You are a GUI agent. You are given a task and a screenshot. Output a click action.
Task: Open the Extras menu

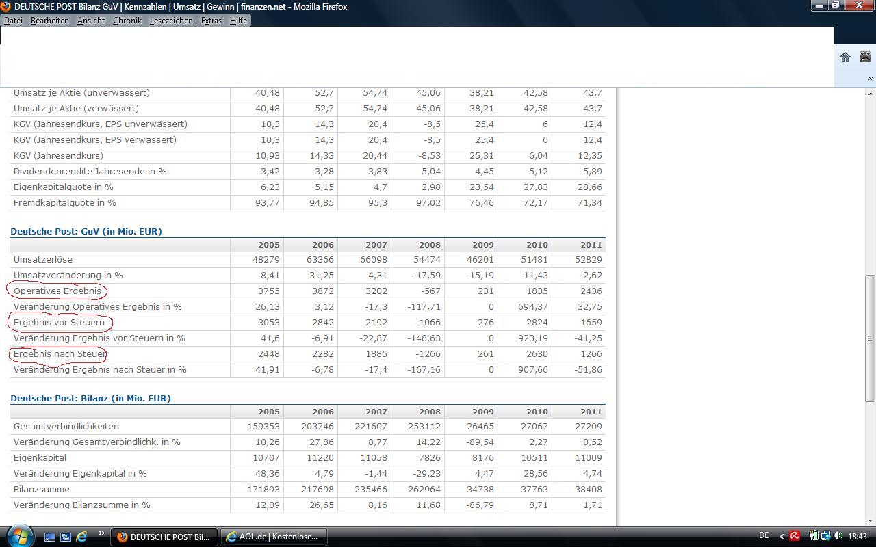coord(211,21)
